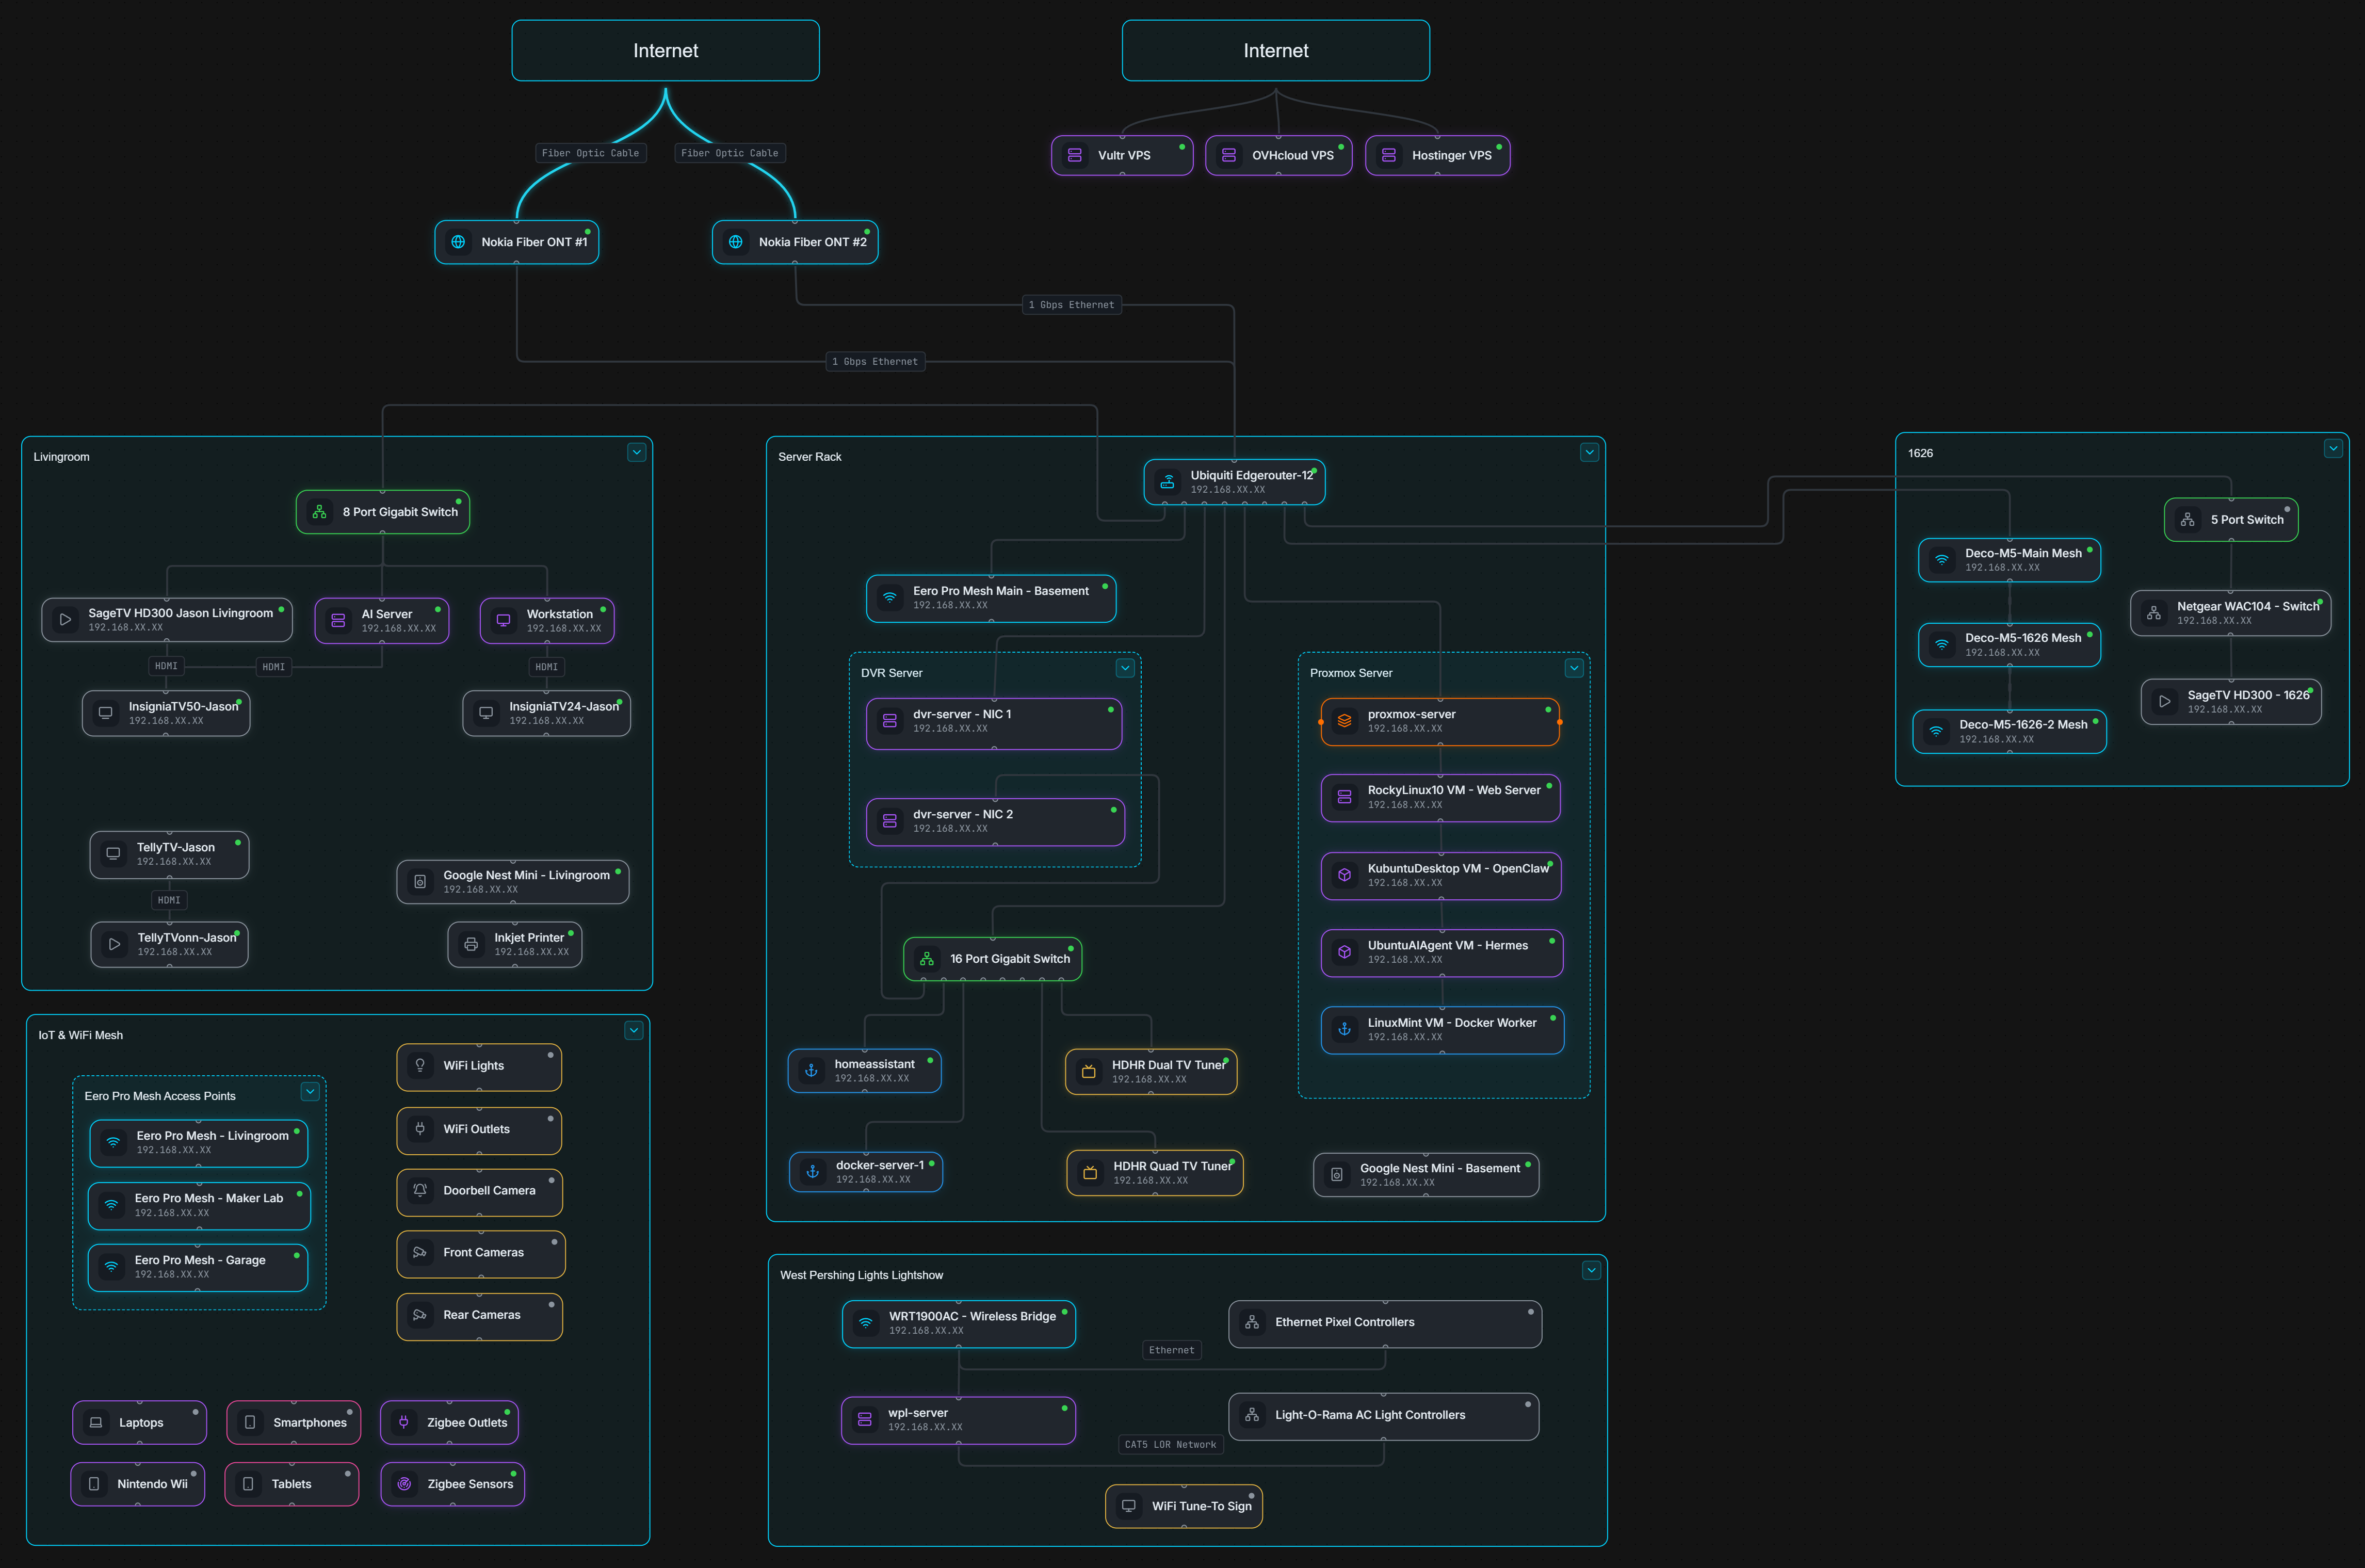
Task: Click the "1 Gbps Ethernet" label from ONT #2
Action: [1072, 305]
